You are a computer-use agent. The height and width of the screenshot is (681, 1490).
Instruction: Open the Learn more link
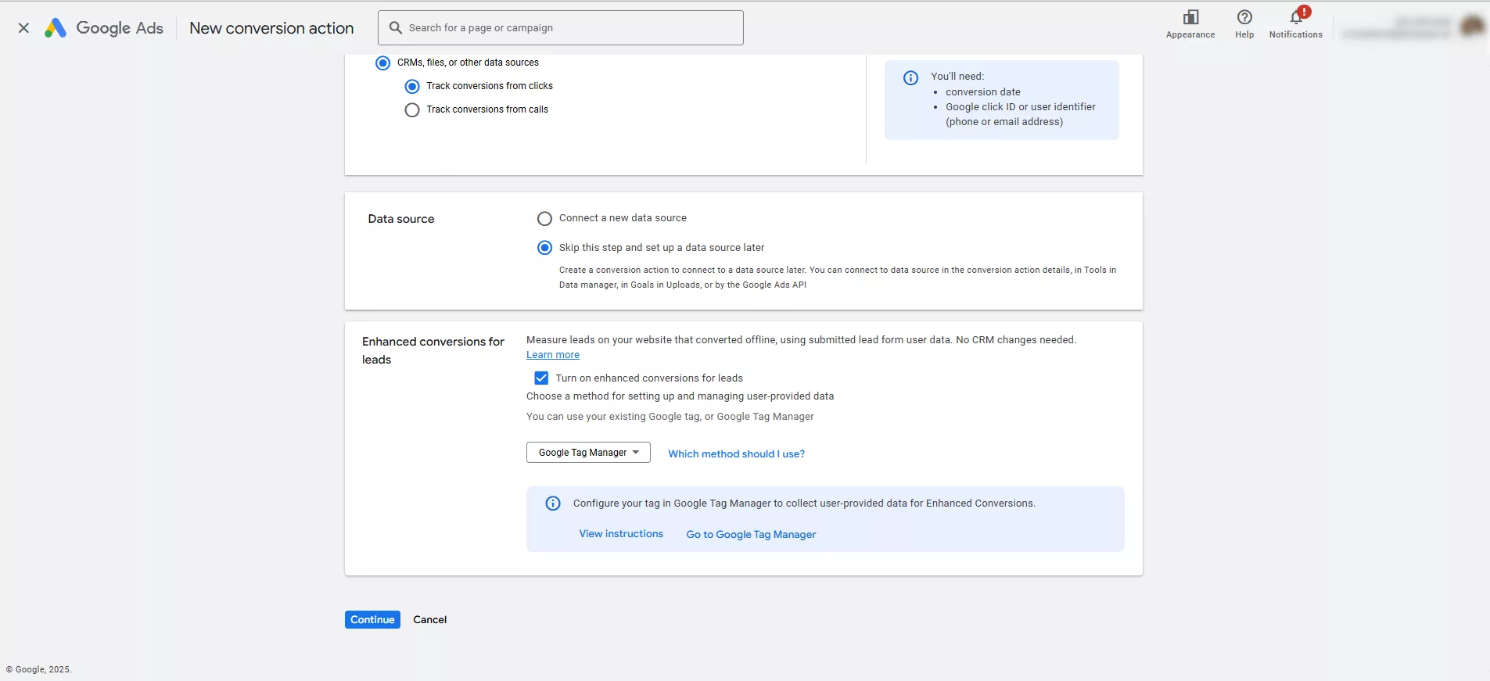pyautogui.click(x=552, y=355)
